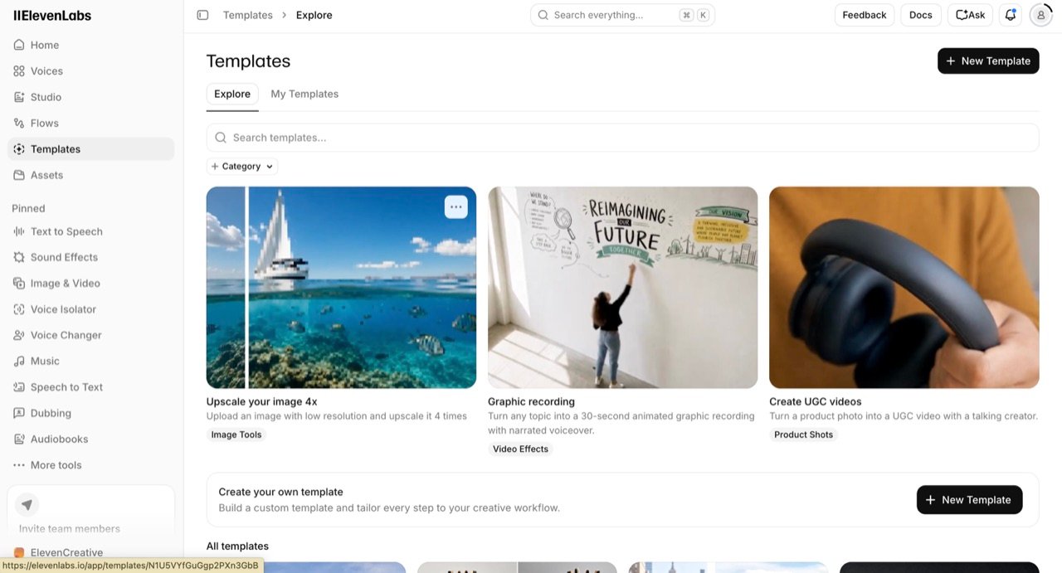1062x573 pixels.
Task: Open the Upscale your image 4x thumbnail
Action: [341, 287]
